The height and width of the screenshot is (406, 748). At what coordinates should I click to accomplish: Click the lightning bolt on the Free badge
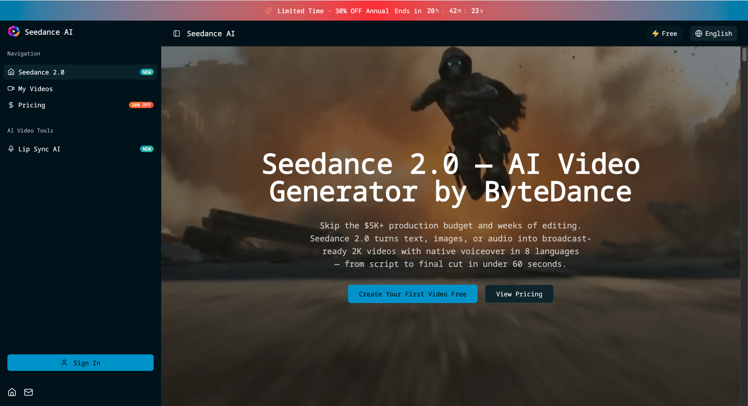655,33
